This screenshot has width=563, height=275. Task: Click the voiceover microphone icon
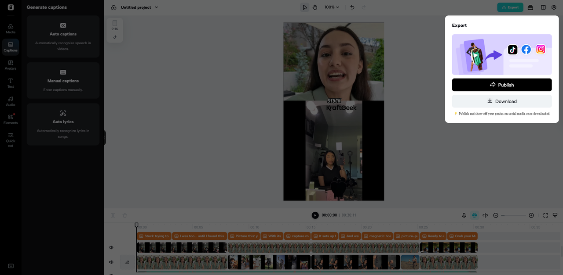coord(464,215)
